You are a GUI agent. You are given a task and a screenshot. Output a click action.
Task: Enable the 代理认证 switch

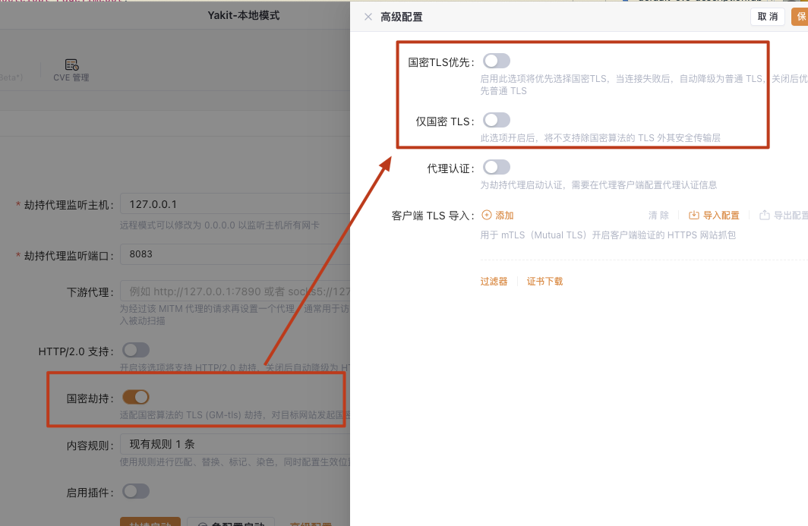(x=496, y=166)
